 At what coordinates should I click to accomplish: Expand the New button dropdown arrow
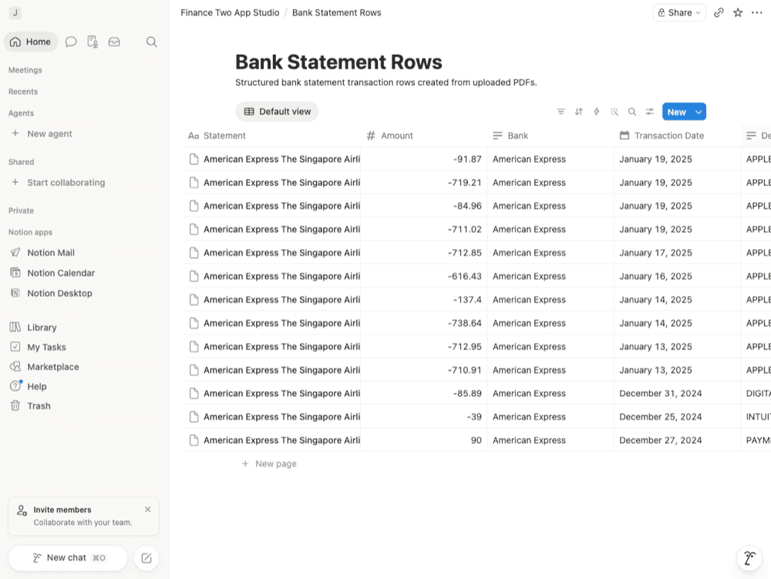(x=699, y=112)
